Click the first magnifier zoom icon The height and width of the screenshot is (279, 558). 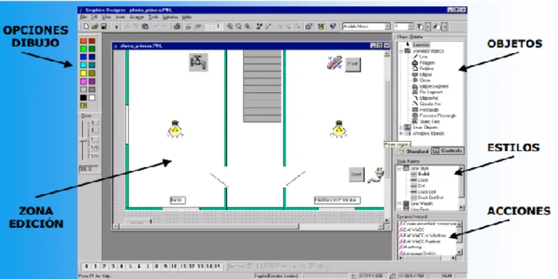(230, 27)
